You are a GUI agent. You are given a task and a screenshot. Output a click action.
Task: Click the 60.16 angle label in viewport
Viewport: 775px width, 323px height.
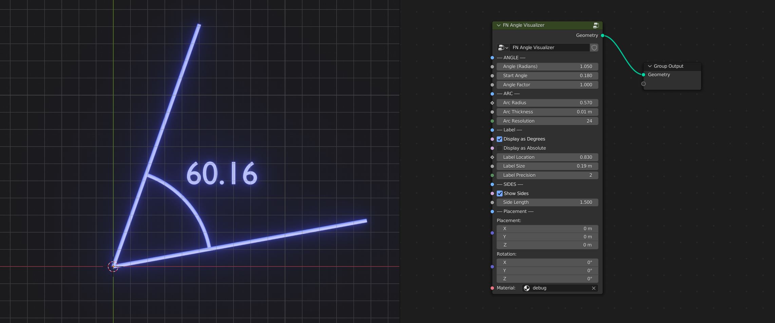[222, 173]
